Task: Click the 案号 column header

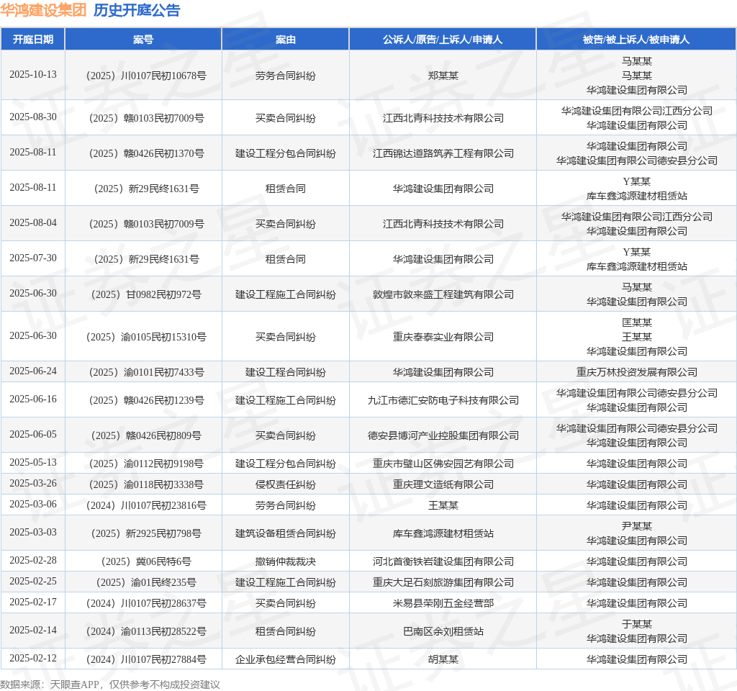Action: (x=143, y=40)
